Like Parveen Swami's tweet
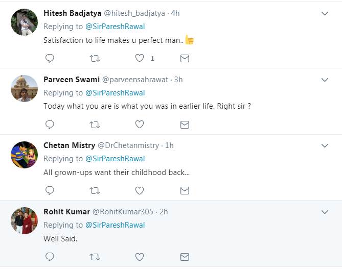 140,125
